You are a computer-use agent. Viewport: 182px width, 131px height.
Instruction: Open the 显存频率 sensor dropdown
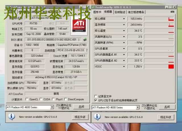pos(124,25)
